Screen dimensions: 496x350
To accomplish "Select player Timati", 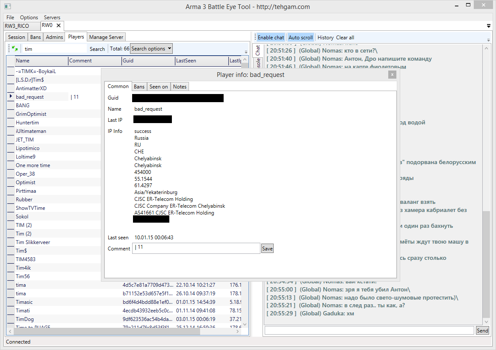I will 23,311.
